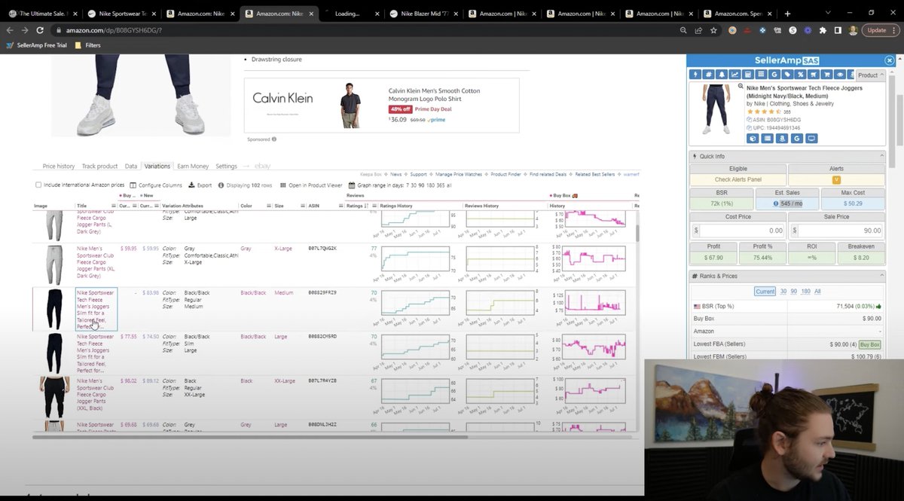Screen dimensions: 904x501
Task: Open the ASIN column menu icon
Action: tap(341, 206)
